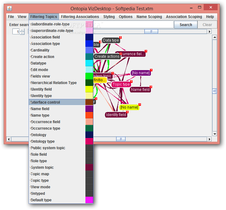
Task: Toggle Default type topic filter
Action: point(61,200)
